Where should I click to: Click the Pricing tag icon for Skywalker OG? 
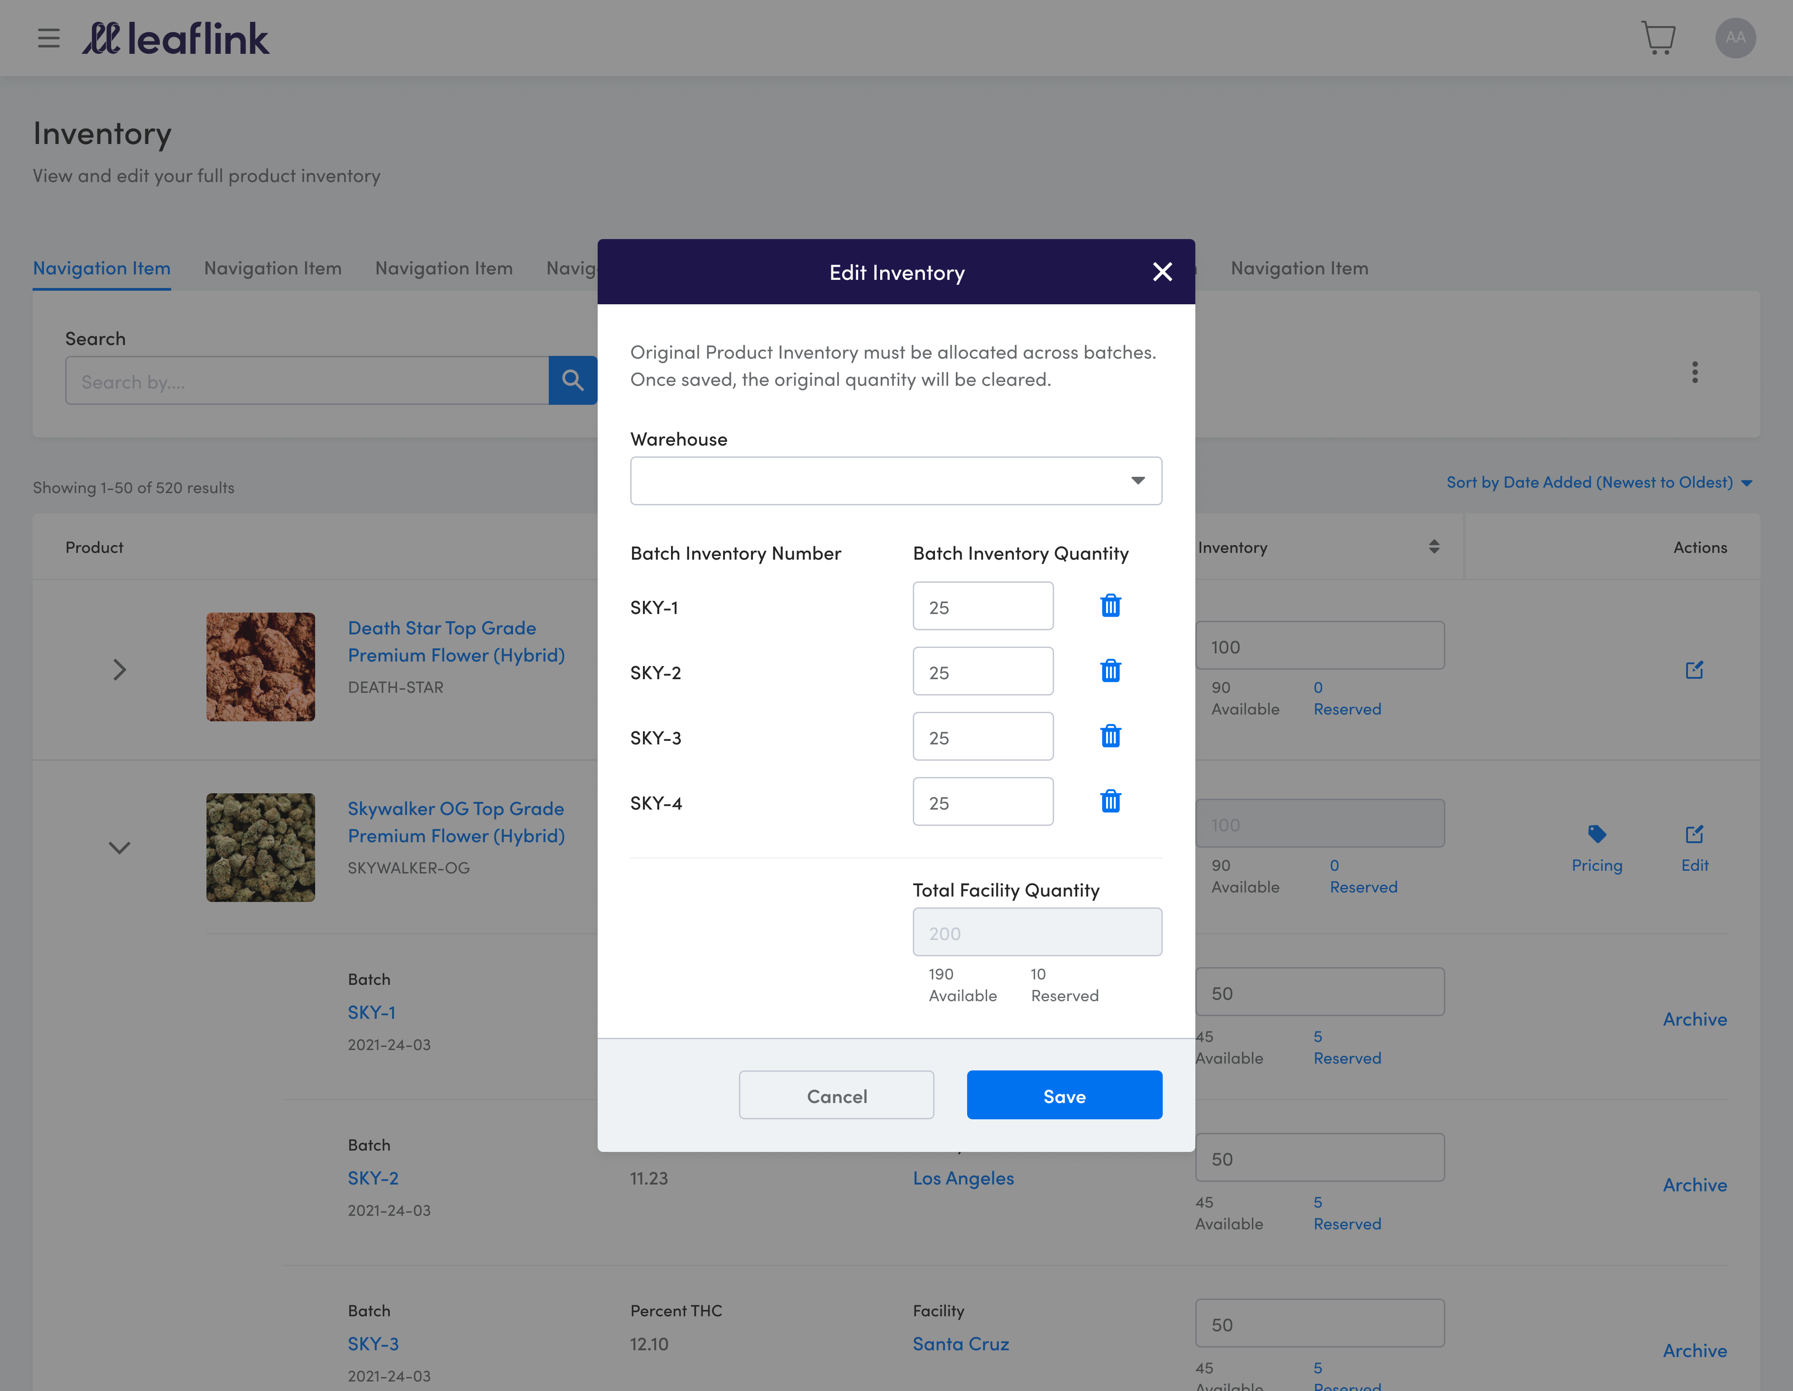(1597, 834)
